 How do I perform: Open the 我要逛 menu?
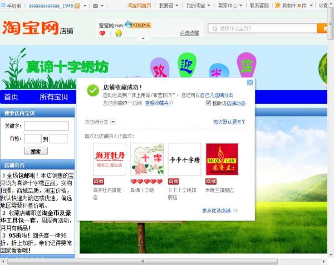point(169,6)
